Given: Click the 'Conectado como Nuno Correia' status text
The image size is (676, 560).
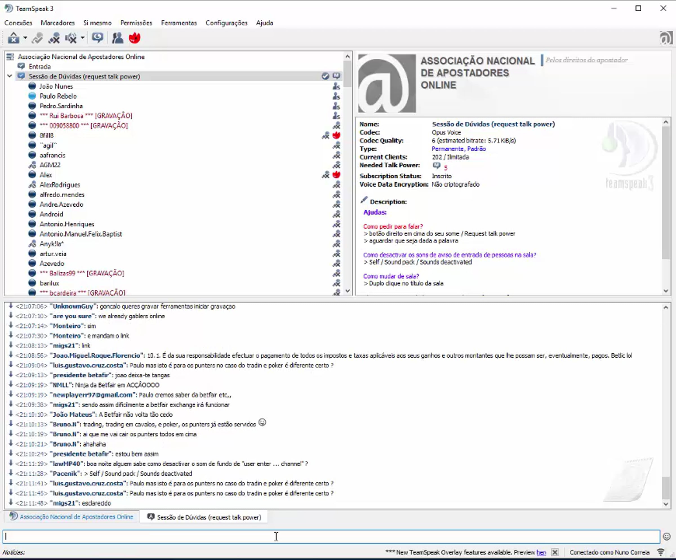Looking at the screenshot, I should tap(610, 553).
